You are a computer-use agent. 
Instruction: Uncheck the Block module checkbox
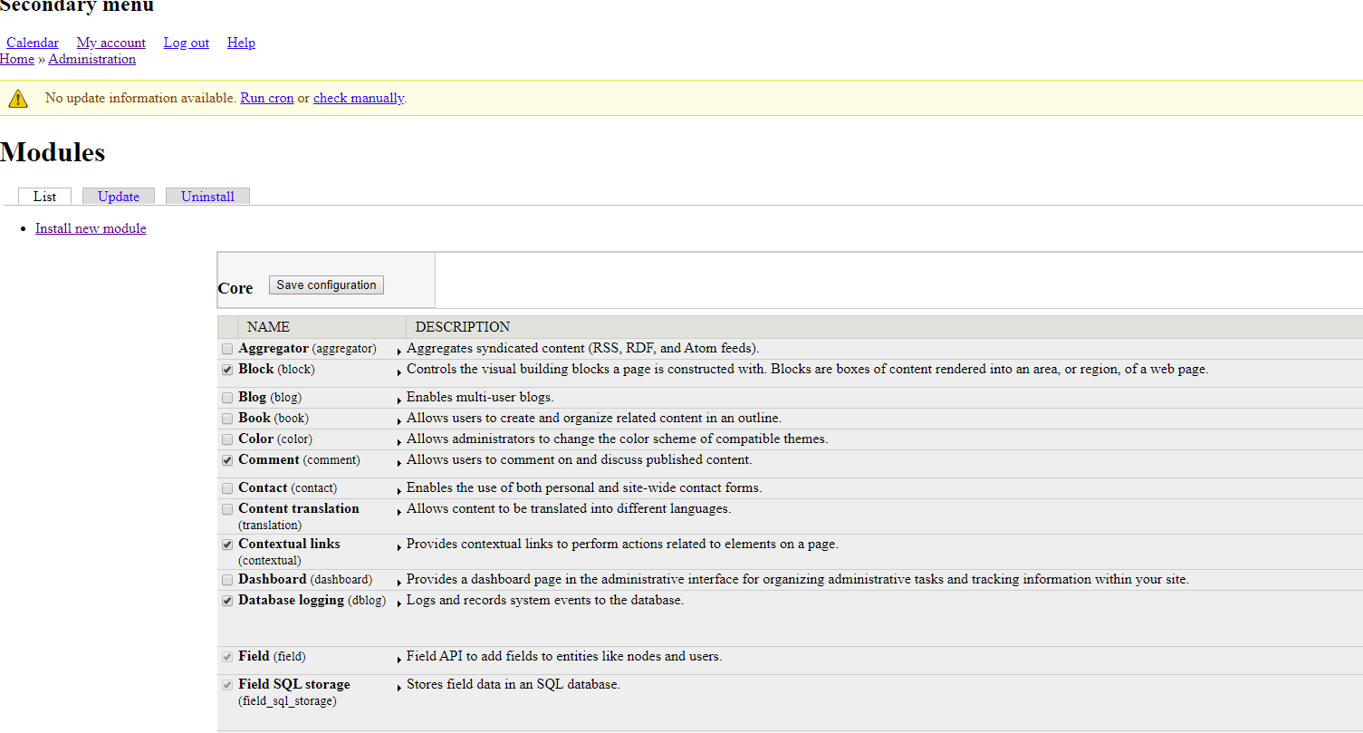point(227,370)
